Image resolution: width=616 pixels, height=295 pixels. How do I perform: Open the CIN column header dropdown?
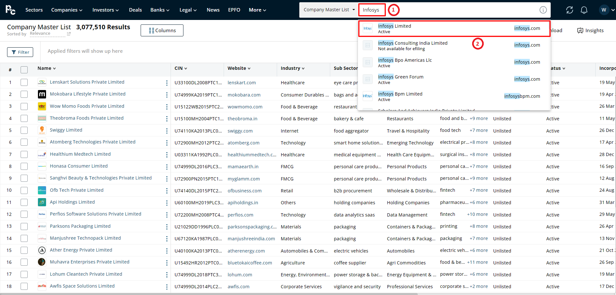point(181,68)
